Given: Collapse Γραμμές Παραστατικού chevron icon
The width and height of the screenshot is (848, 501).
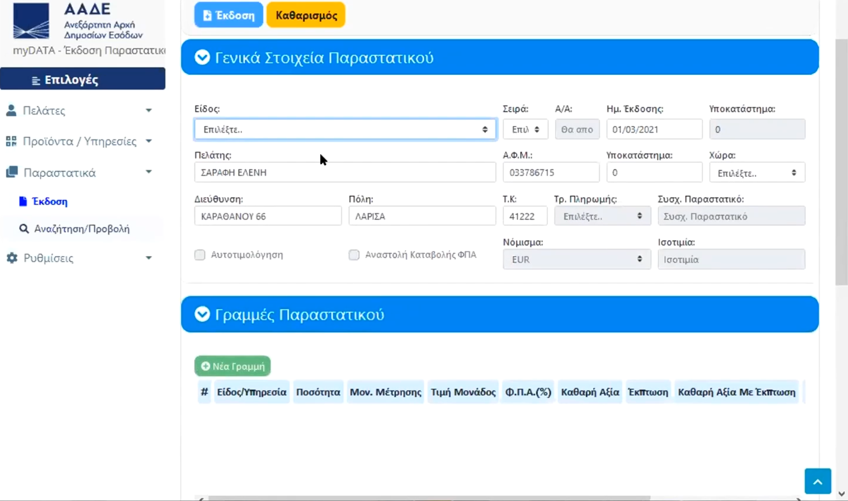Looking at the screenshot, I should click(202, 314).
